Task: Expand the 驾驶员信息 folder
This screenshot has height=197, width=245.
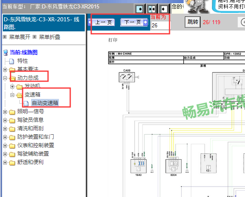Action: [5, 120]
